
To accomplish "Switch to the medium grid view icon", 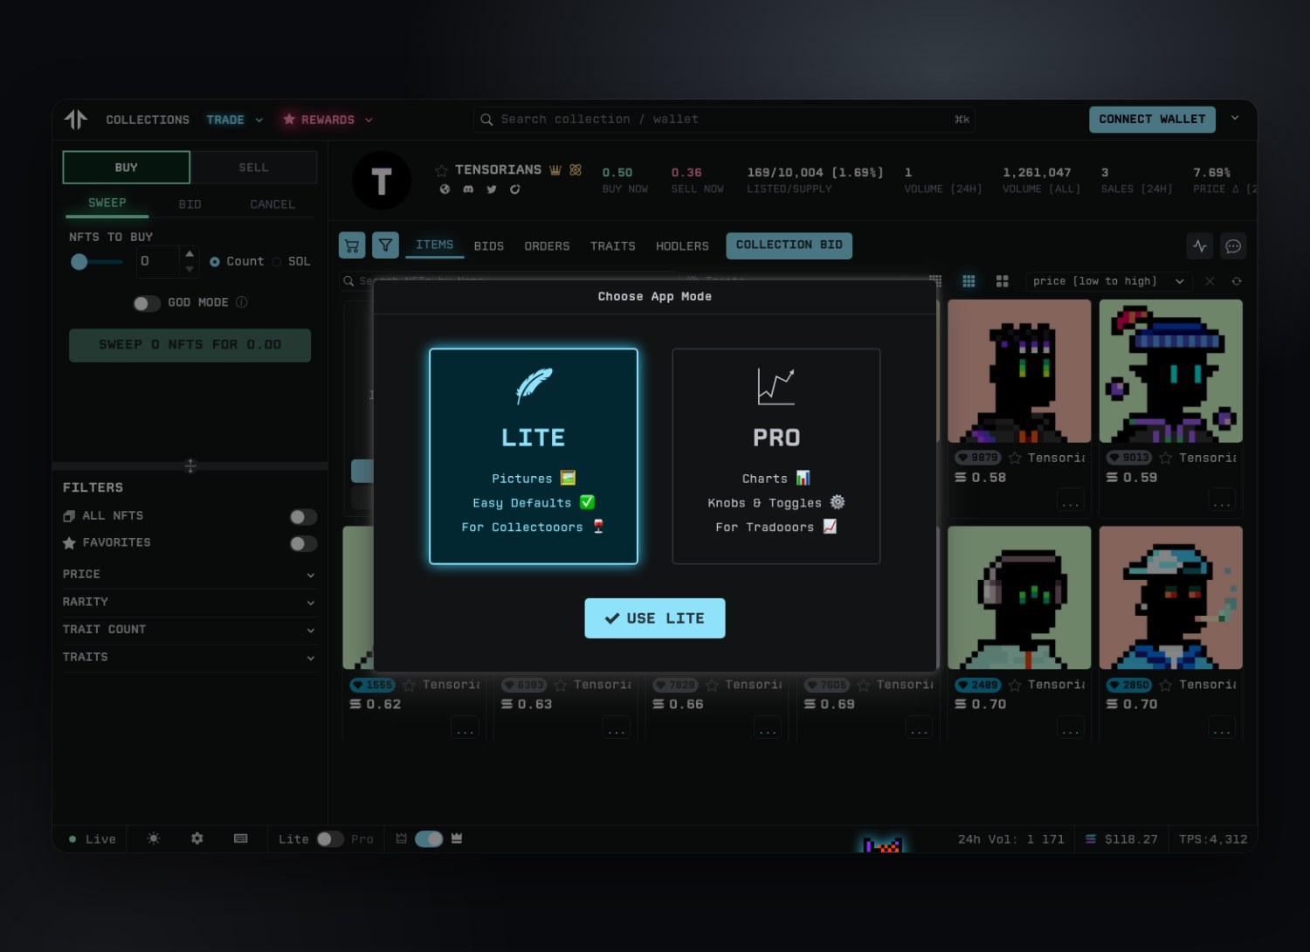I will pyautogui.click(x=969, y=281).
